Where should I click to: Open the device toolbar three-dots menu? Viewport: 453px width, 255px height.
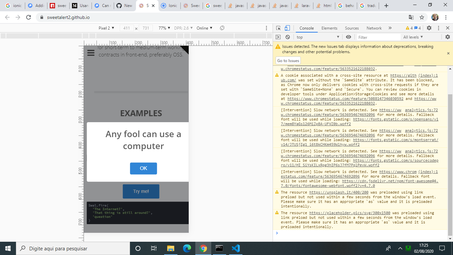[266, 28]
